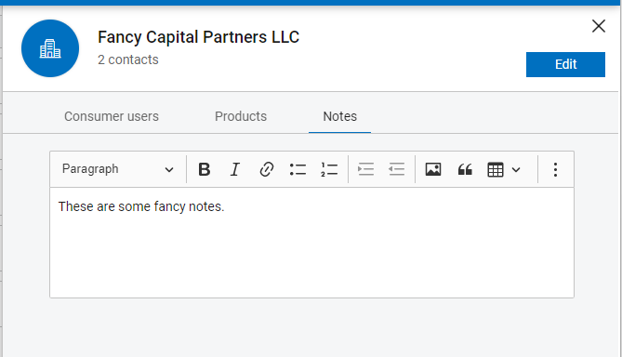Add a block quote

pos(465,169)
